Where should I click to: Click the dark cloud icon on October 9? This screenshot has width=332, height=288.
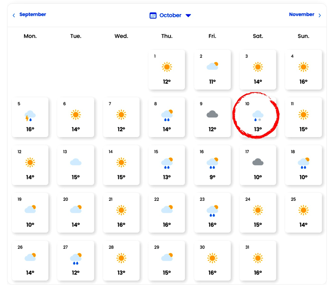pos(212,114)
